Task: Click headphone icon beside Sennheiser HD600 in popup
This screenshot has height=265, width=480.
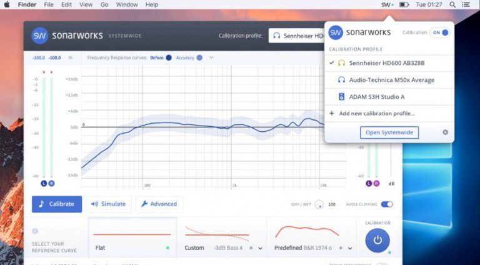Action: pyautogui.click(x=341, y=63)
